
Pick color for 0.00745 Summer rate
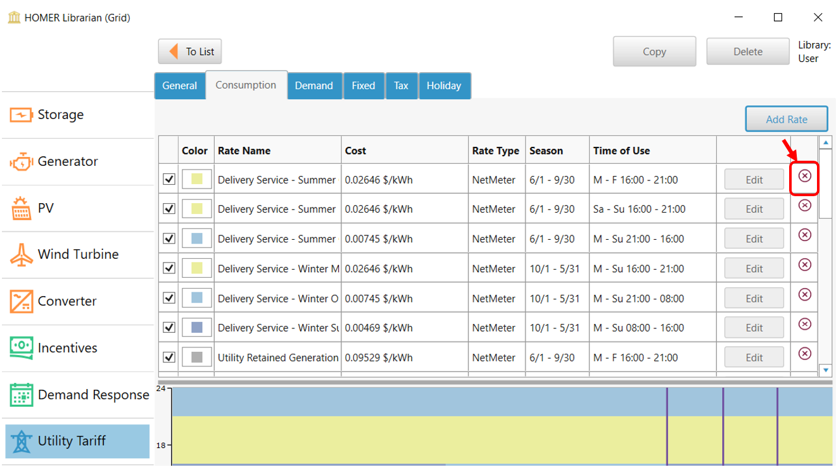coord(196,239)
